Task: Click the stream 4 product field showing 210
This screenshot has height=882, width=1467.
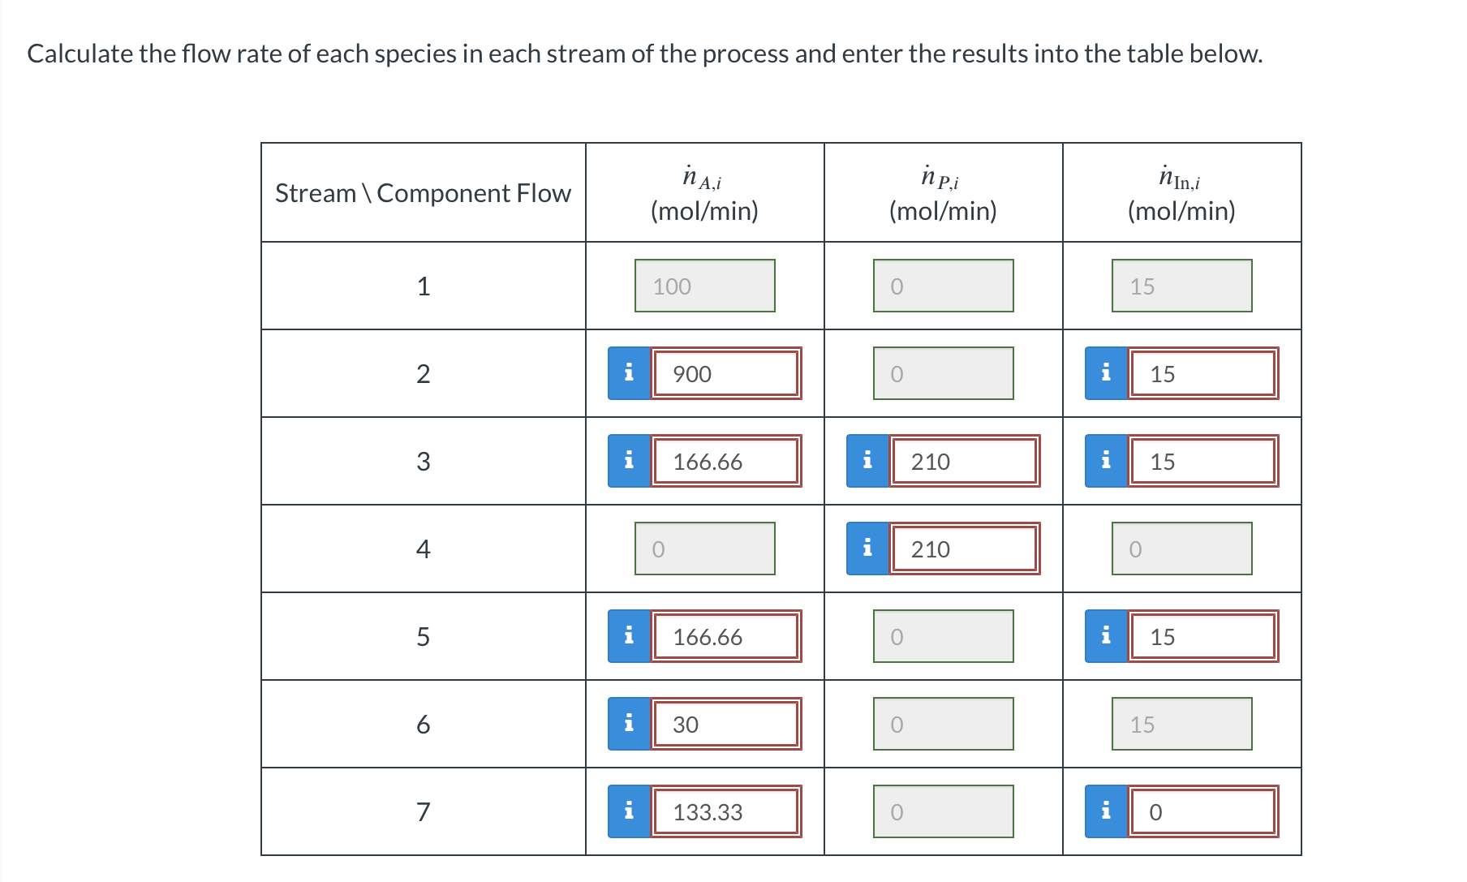Action: pyautogui.click(x=965, y=549)
